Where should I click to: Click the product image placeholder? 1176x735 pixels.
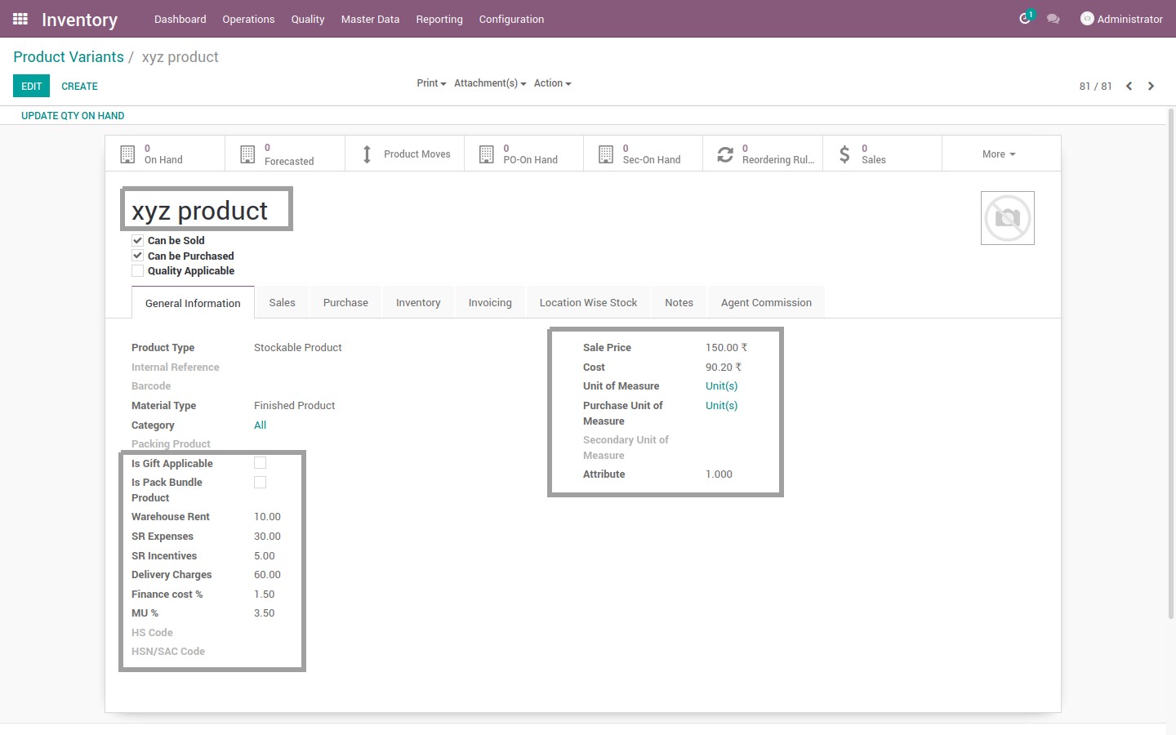[x=1007, y=217]
